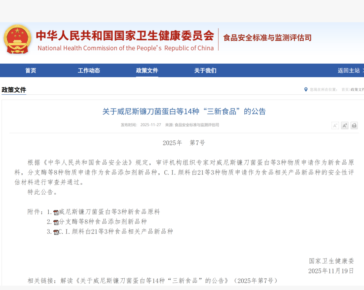Click the 中华人民共和国国家卫生健康委员会 header title
The height and width of the screenshot is (290, 364).
click(125, 35)
